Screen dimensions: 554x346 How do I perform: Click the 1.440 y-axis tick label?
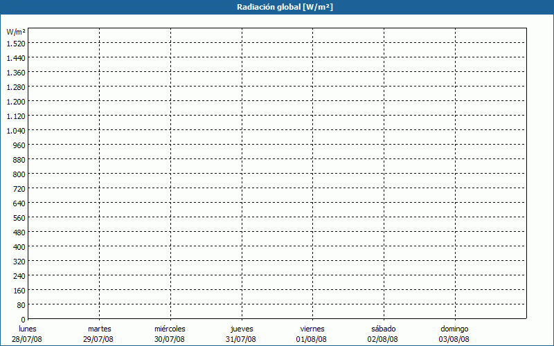tap(16, 57)
